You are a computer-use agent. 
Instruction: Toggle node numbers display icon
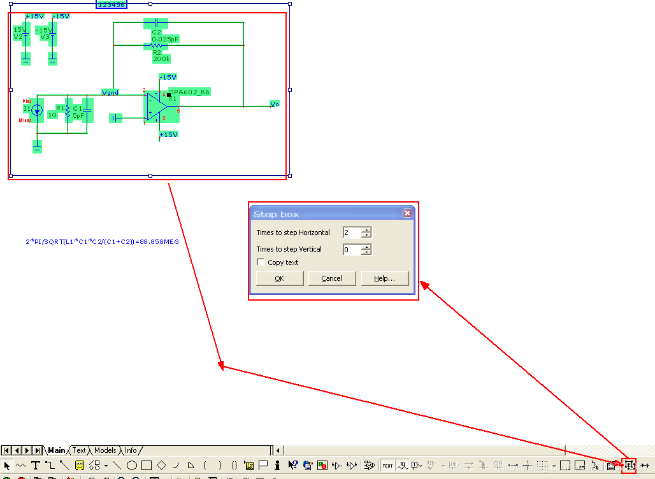click(x=417, y=465)
